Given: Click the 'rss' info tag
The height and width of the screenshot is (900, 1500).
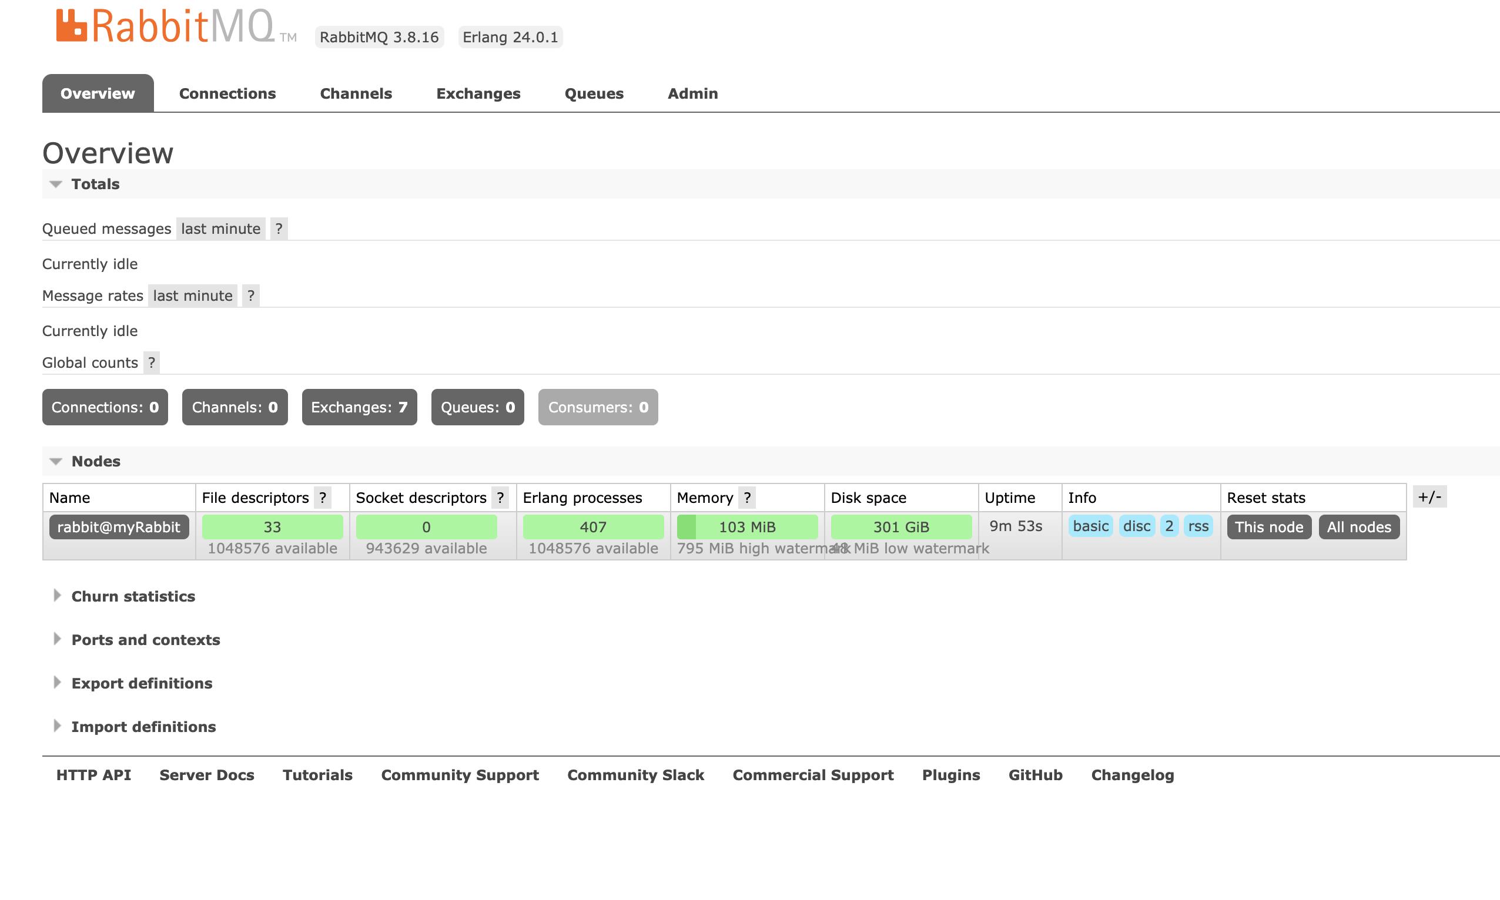Looking at the screenshot, I should tap(1198, 526).
